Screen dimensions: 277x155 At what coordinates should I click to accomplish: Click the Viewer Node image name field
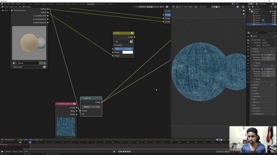coord(205,7)
